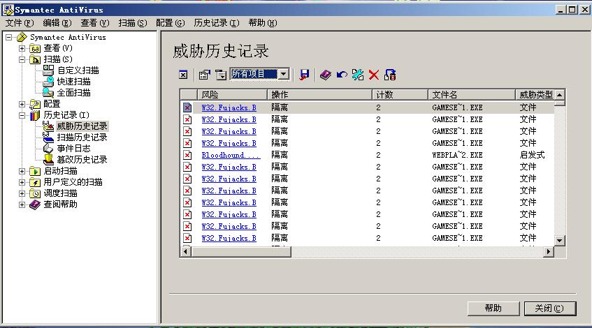Click the 自定义扫描 icon in tree
This screenshot has width=592, height=328.
tap(48, 70)
